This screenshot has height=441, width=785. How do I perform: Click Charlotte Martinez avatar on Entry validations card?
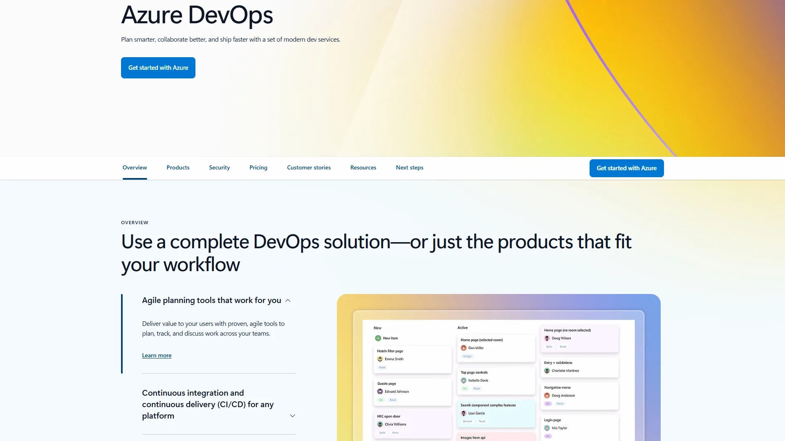click(x=547, y=371)
